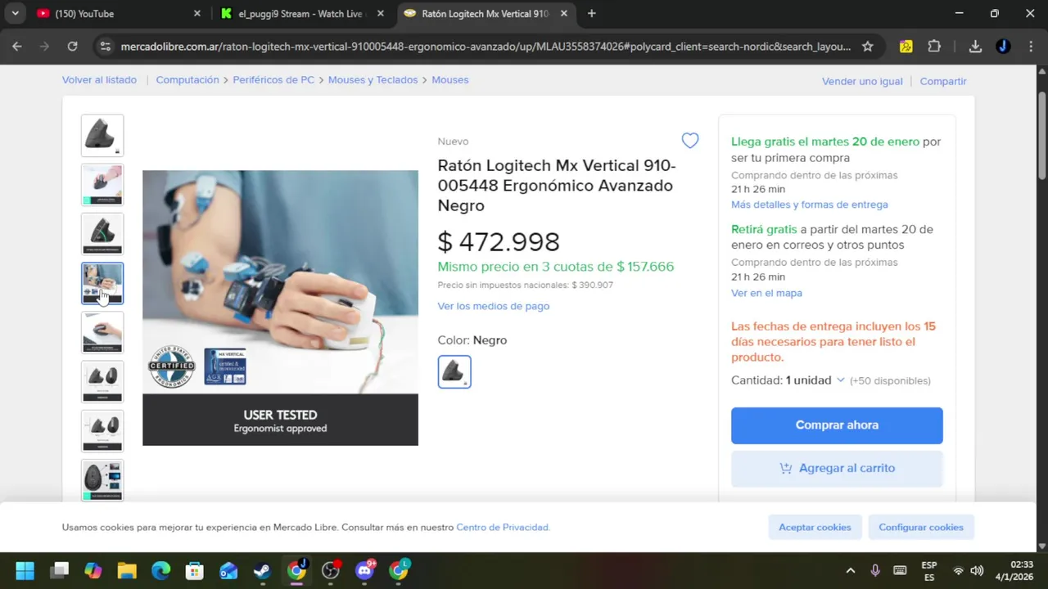This screenshot has height=589, width=1048.
Task: Open network Wi-Fi tray icon
Action: coord(958,570)
